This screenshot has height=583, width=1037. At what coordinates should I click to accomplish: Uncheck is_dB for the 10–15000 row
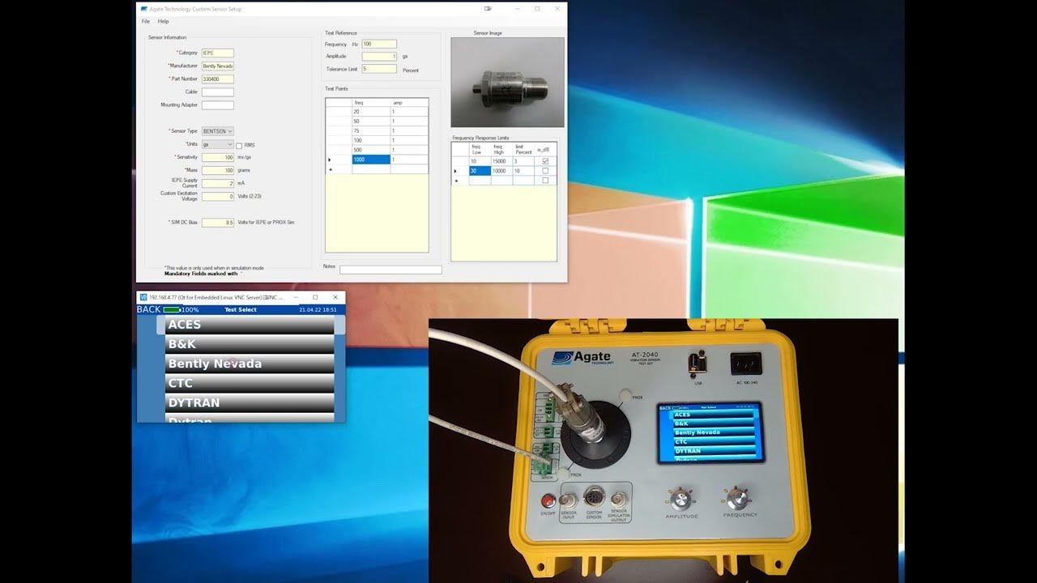(545, 161)
